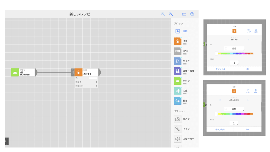Click the input connector of the LED block
This screenshot has width=270, height=152.
coord(73,72)
